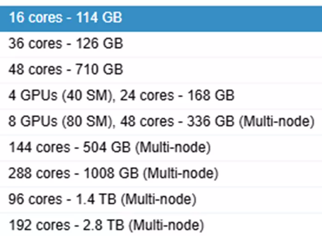
Task: Choose the eight-GPU multi-node entry
Action: 161,122
